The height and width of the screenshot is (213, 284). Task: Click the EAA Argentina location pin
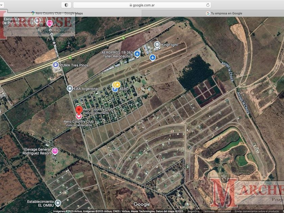click(70, 89)
